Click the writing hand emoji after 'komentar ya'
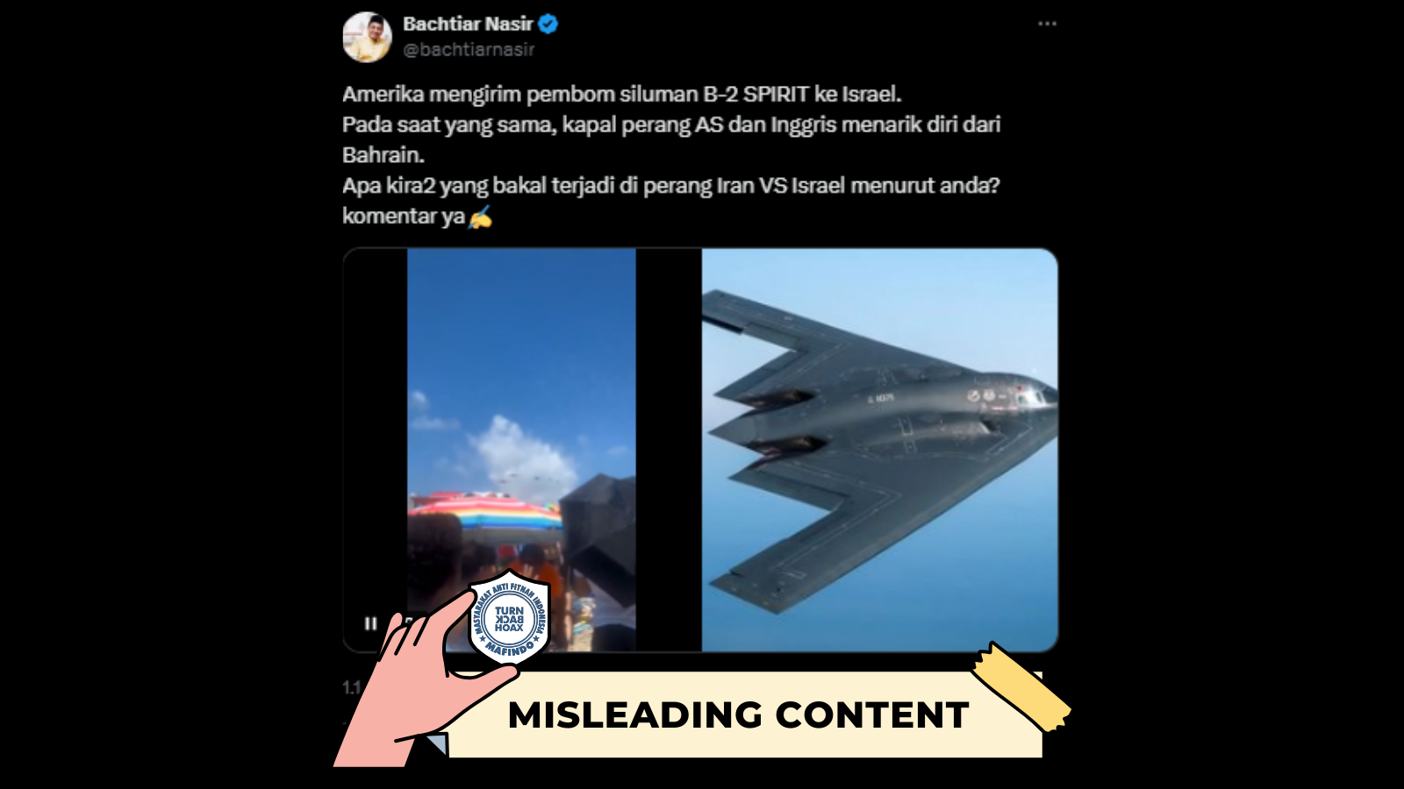This screenshot has height=789, width=1404. point(480,217)
